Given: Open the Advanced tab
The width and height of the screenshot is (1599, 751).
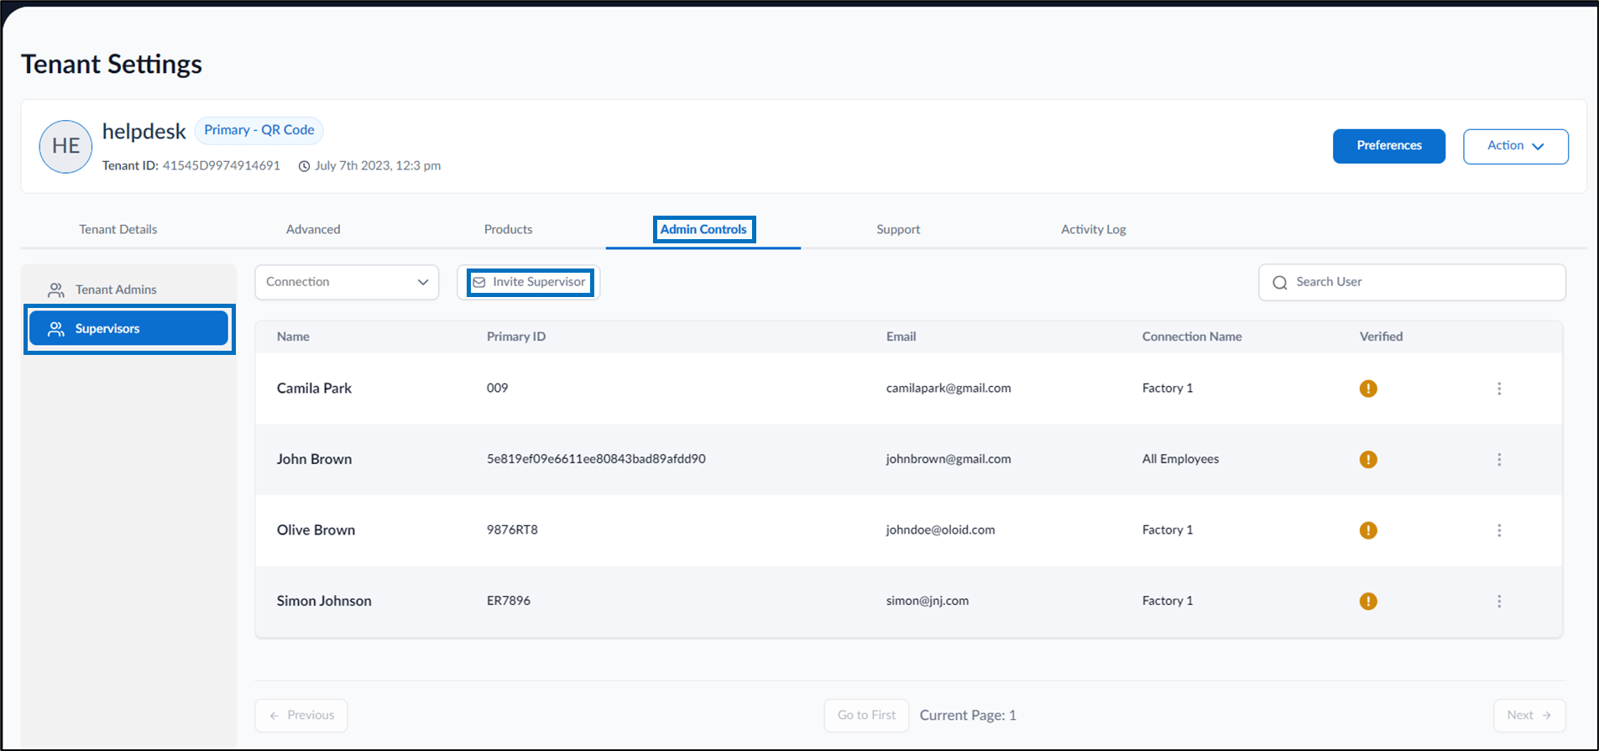Looking at the screenshot, I should 313,229.
